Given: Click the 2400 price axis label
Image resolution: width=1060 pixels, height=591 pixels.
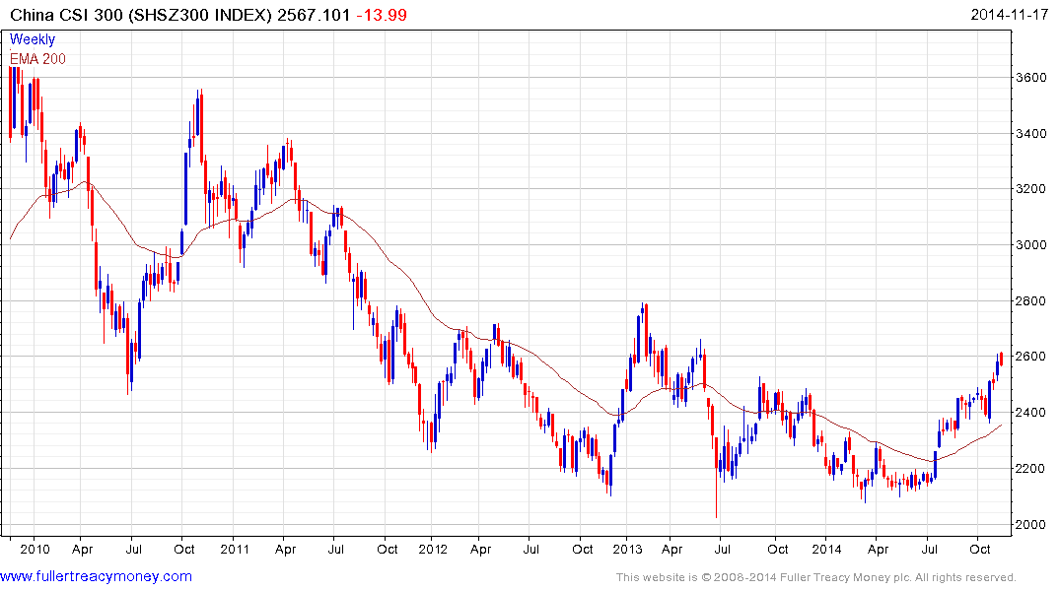Looking at the screenshot, I should [x=1031, y=413].
